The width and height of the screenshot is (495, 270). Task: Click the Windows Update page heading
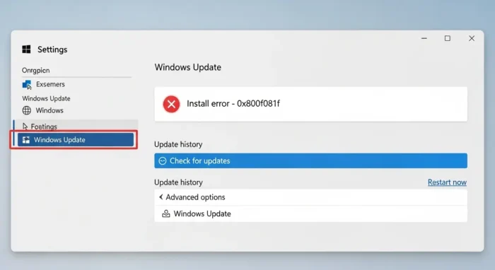click(188, 67)
